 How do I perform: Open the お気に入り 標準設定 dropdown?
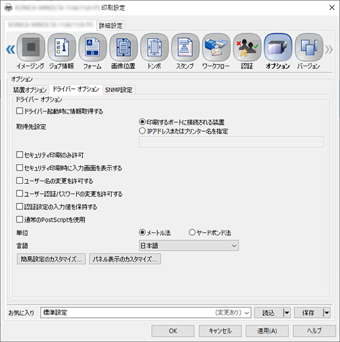coord(145,312)
